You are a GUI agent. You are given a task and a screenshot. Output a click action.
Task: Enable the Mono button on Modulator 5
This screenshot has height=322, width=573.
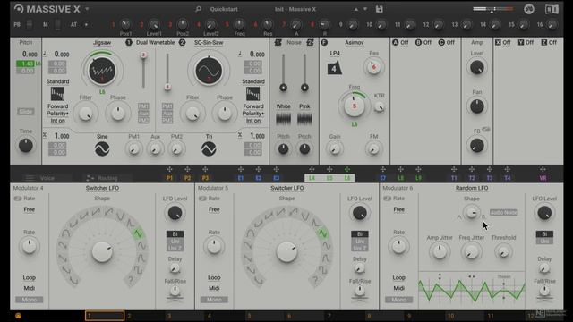coord(214,300)
